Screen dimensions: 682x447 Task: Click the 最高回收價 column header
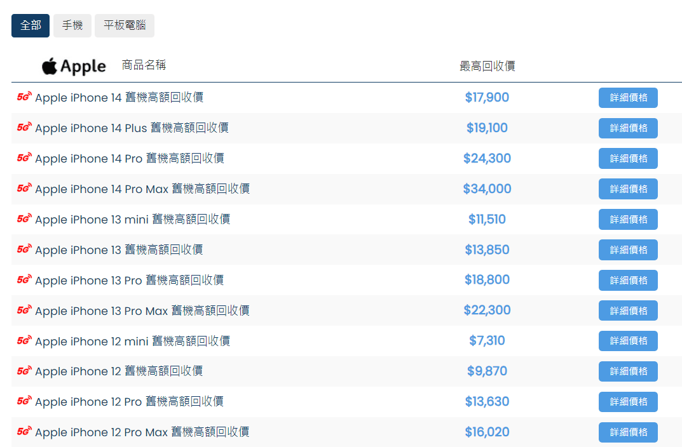(487, 66)
